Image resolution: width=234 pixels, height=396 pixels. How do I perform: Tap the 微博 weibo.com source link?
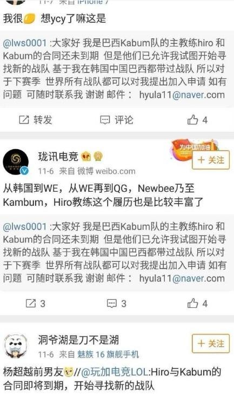pyautogui.click(x=106, y=171)
